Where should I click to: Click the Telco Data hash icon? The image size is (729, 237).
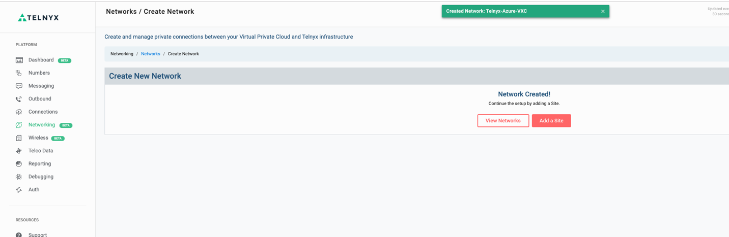(19, 151)
